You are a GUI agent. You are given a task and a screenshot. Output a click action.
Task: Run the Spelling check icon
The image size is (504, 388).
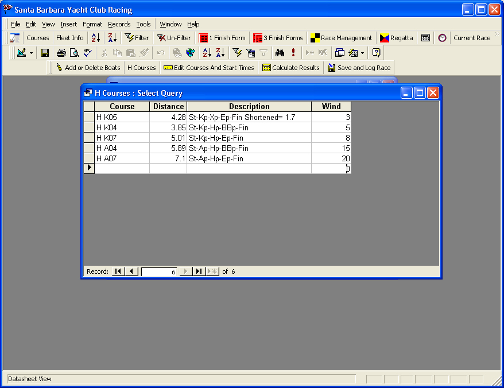(87, 53)
